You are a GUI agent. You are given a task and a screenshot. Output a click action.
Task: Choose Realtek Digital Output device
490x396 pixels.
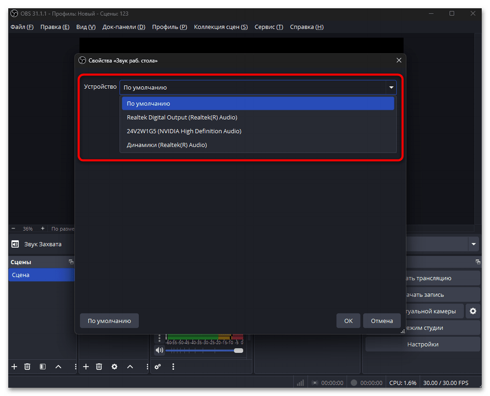tap(258, 117)
